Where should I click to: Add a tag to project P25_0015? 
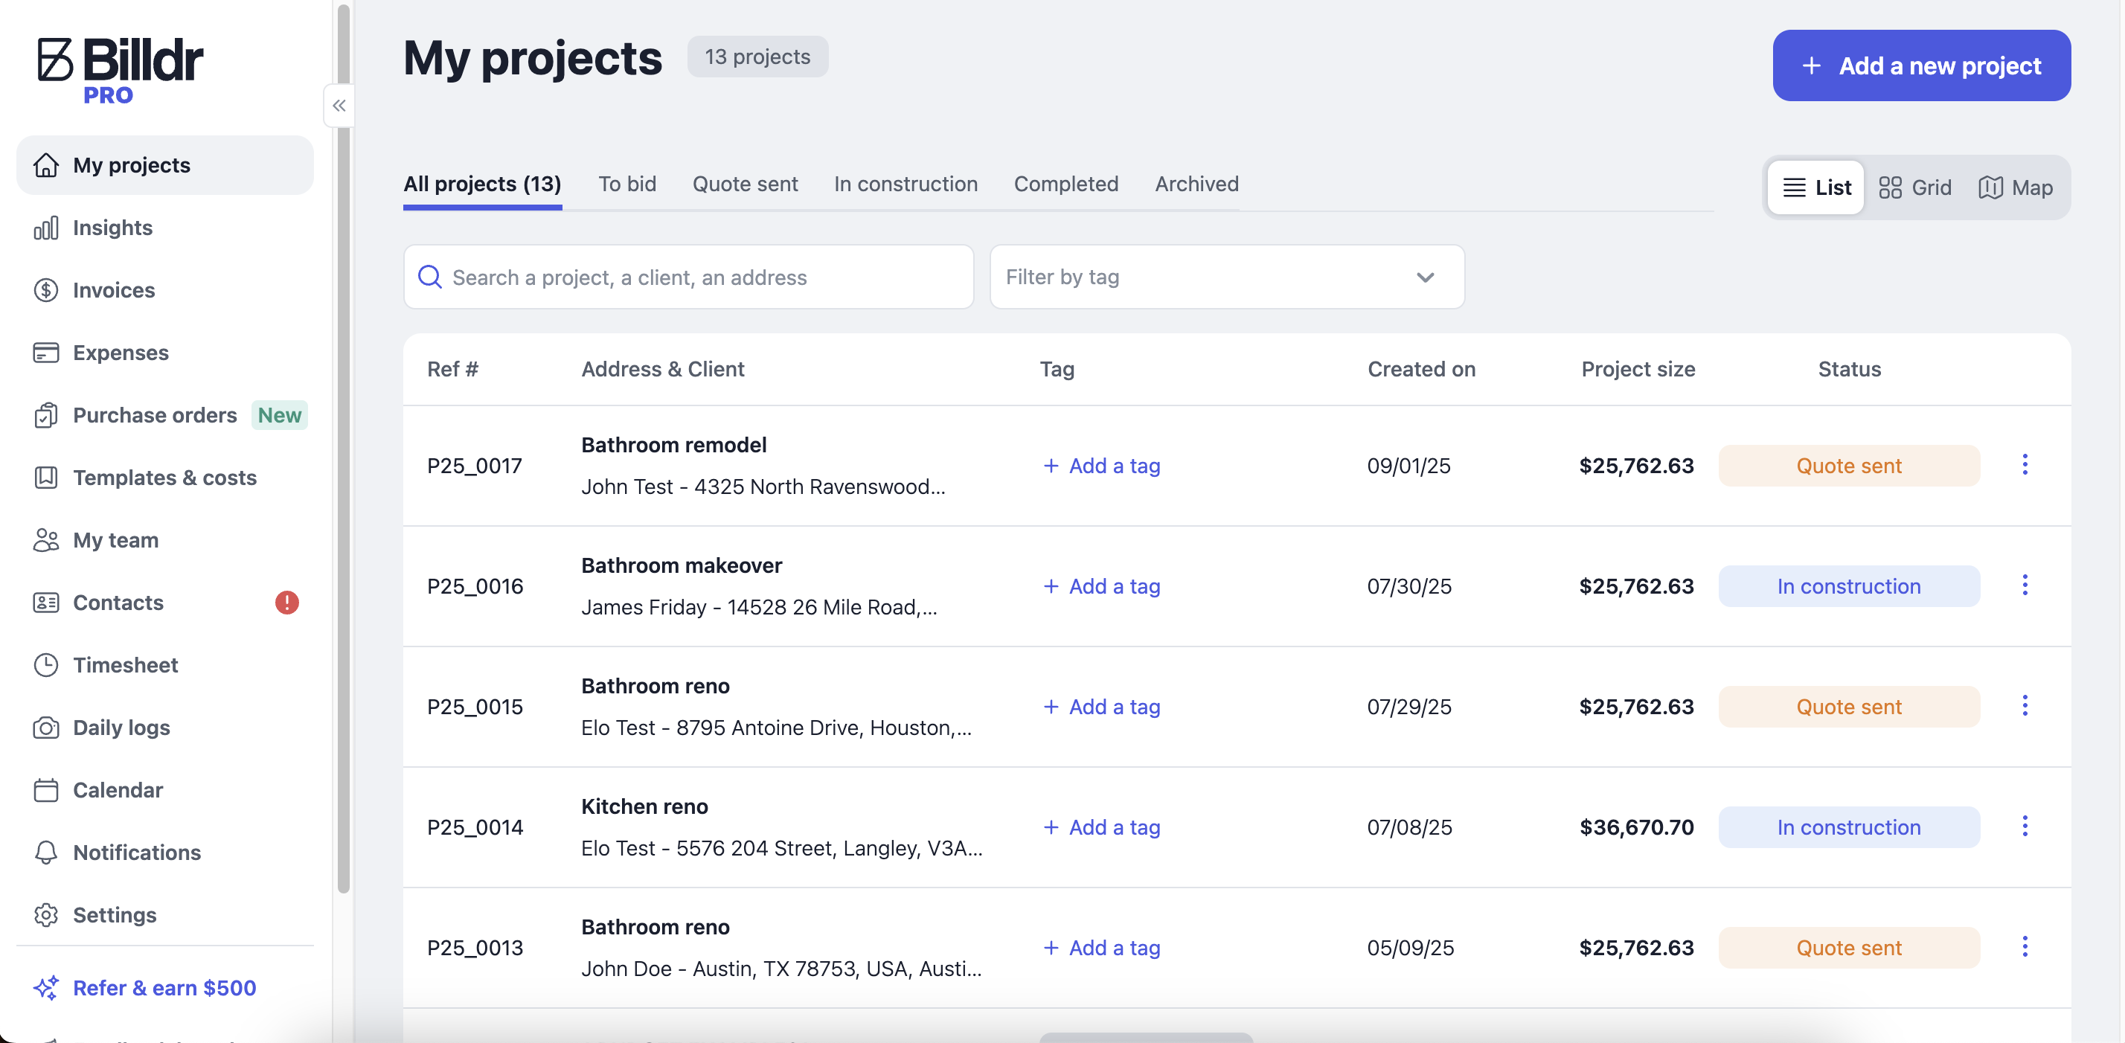point(1101,707)
